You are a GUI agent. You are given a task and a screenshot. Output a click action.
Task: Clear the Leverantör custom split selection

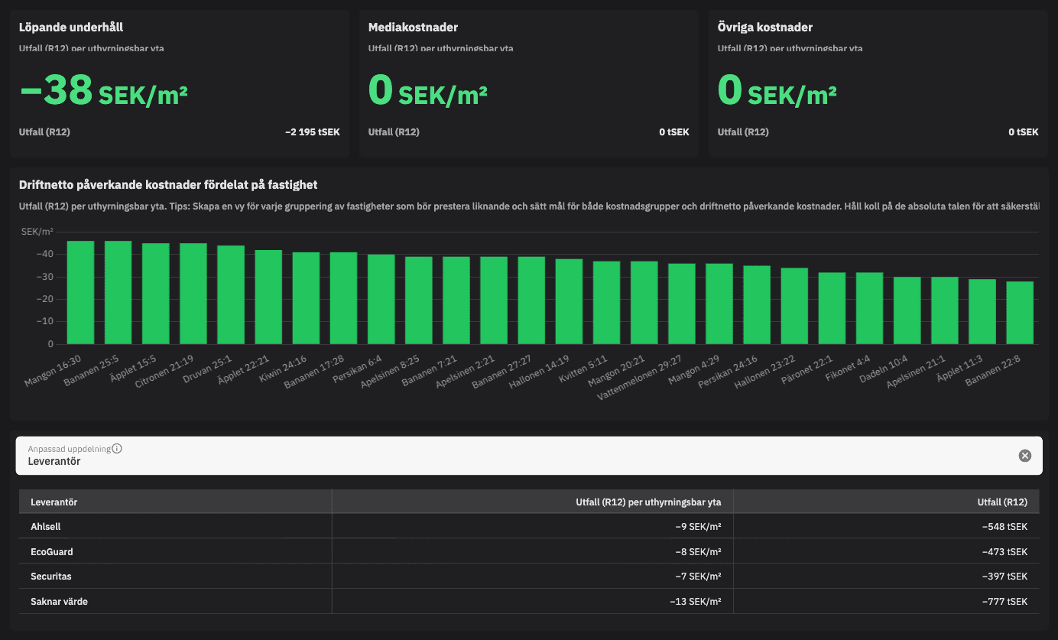1024,455
